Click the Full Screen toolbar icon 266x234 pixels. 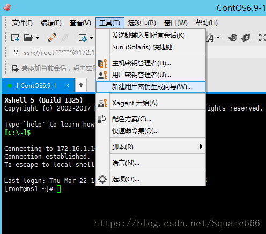[262, 38]
